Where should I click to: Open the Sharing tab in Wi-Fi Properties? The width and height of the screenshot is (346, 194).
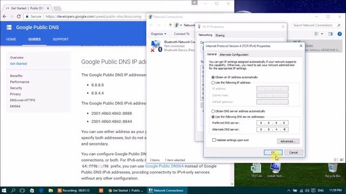click(x=220, y=35)
